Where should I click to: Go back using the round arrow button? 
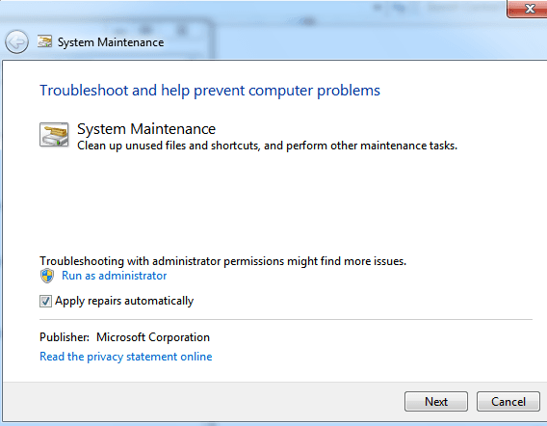16,41
